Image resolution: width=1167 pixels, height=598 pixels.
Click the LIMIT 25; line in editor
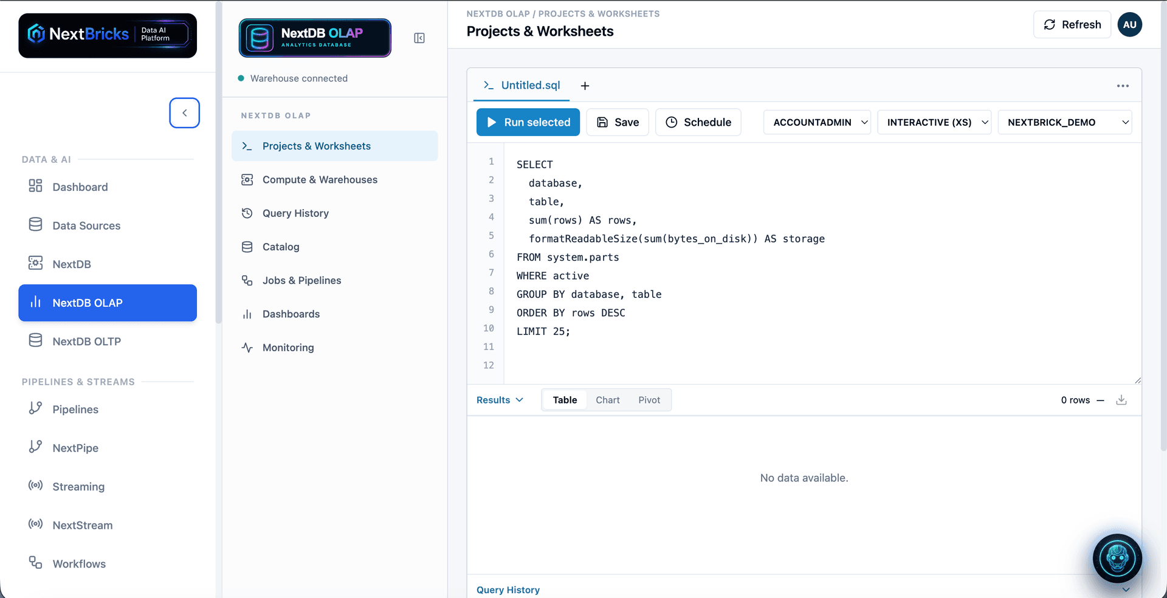coord(543,331)
